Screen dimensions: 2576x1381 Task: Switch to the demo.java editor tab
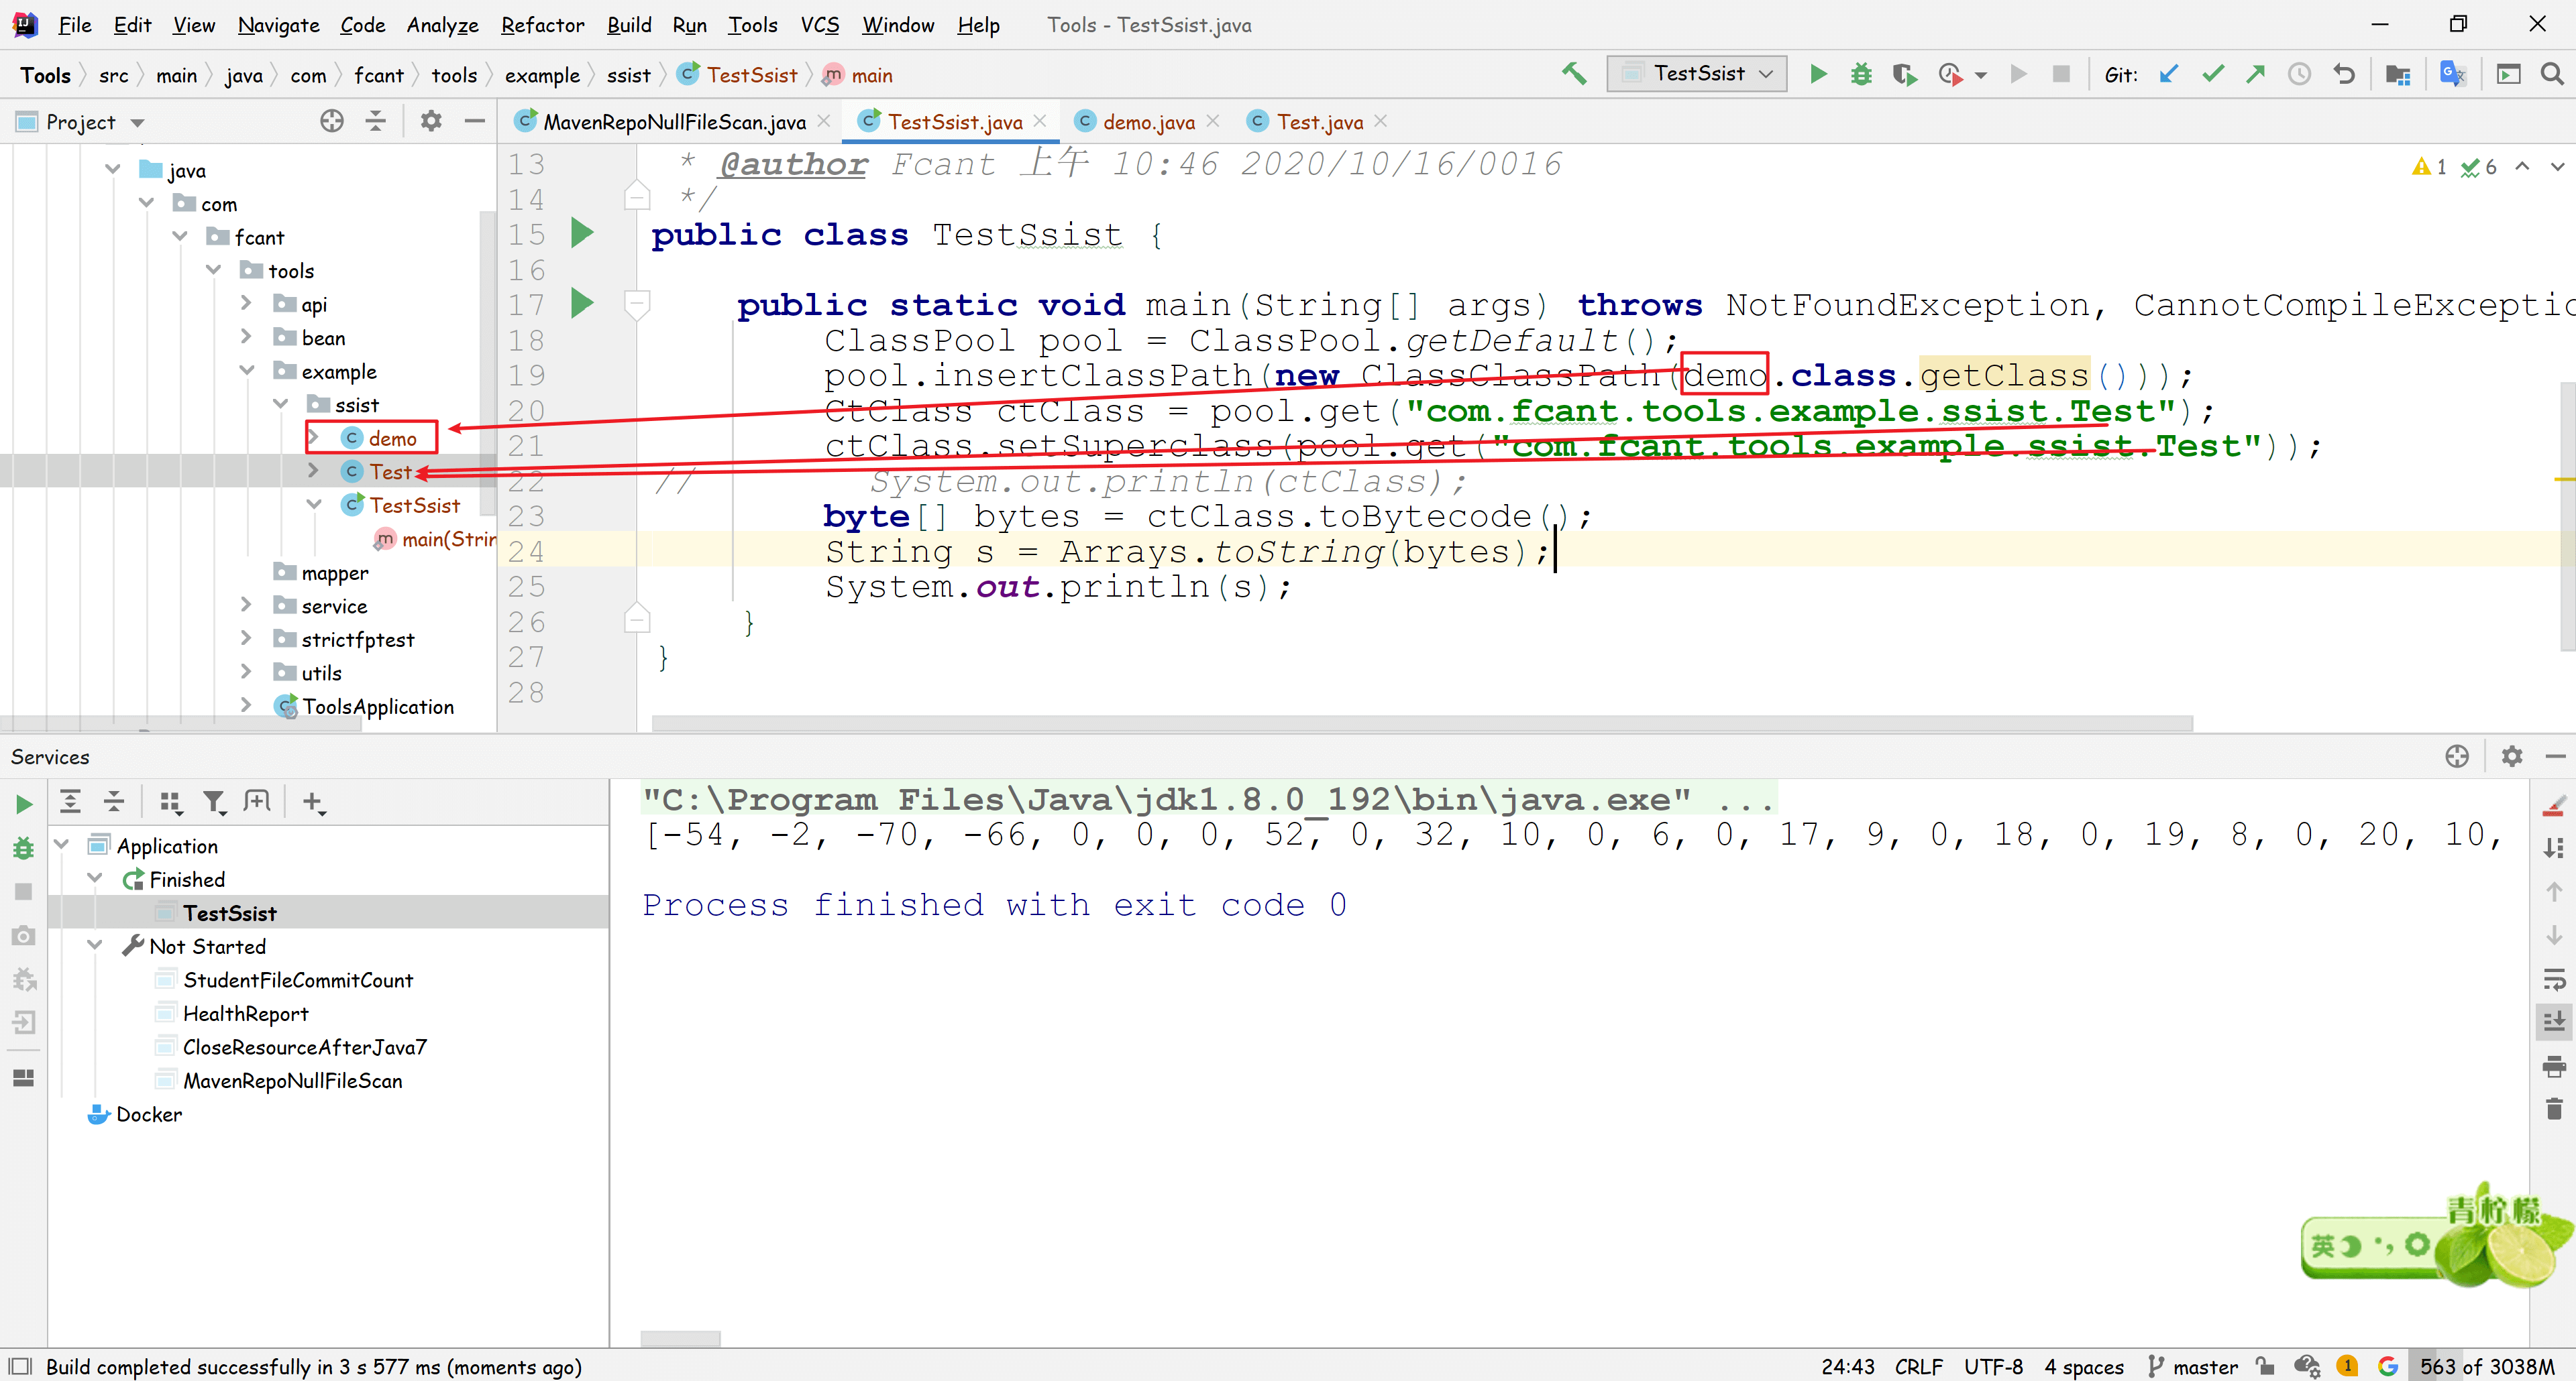click(1148, 122)
